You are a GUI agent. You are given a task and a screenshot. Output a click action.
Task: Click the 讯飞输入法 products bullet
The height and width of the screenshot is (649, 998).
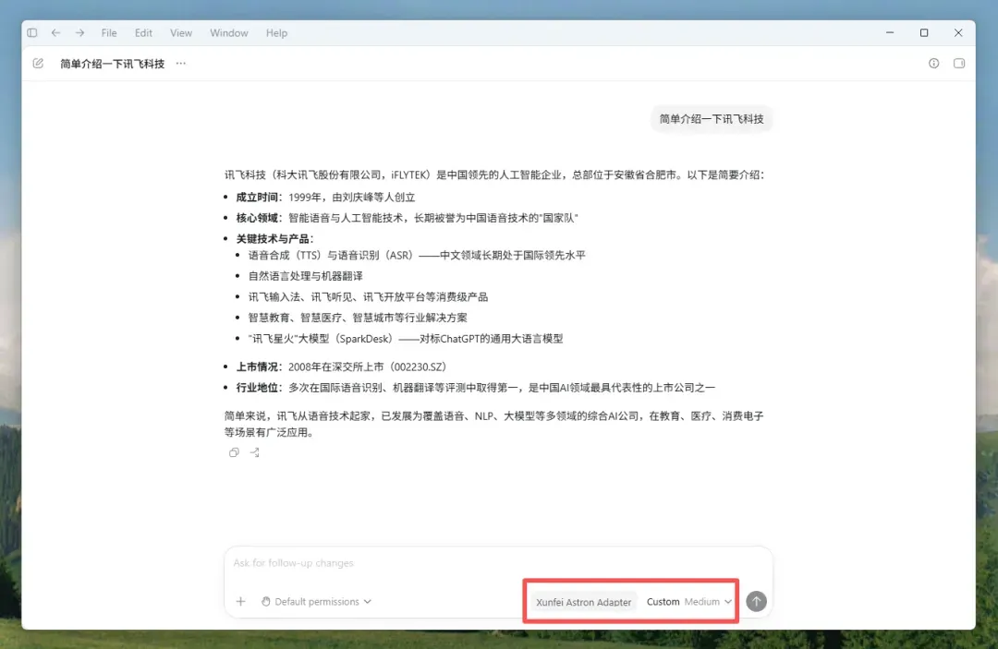368,297
